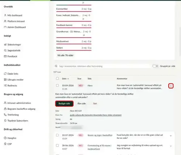Open Redirects page
The width and height of the screenshot is (181, 155).
12,86
